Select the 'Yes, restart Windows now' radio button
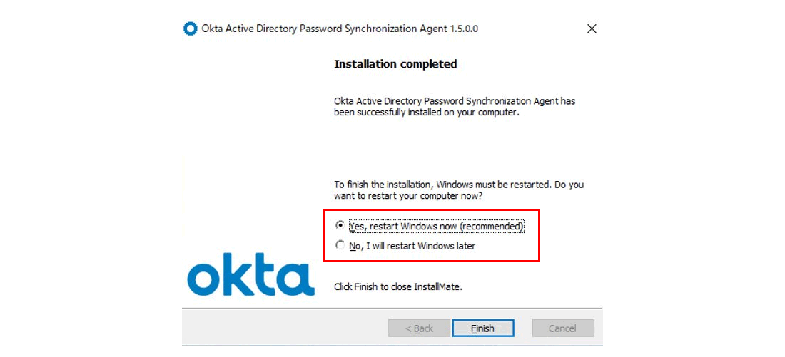 (x=340, y=225)
